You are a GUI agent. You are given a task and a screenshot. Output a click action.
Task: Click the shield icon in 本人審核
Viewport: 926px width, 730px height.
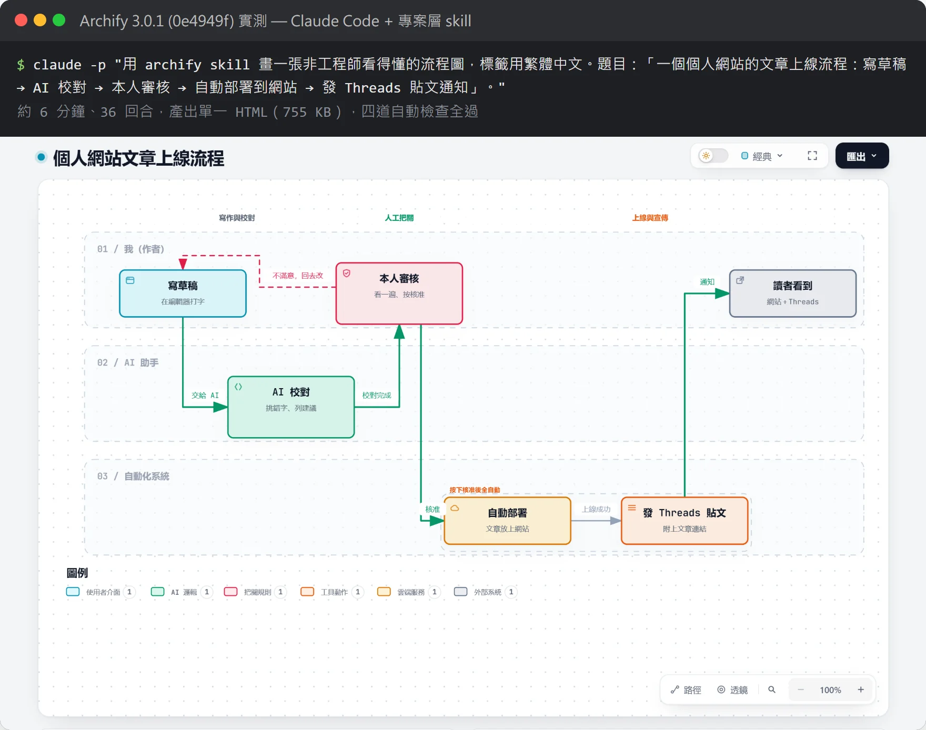pos(347,273)
